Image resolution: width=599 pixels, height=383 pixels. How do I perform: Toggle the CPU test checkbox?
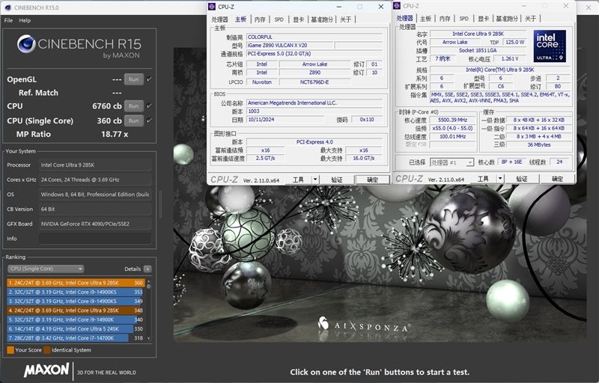coord(149,106)
